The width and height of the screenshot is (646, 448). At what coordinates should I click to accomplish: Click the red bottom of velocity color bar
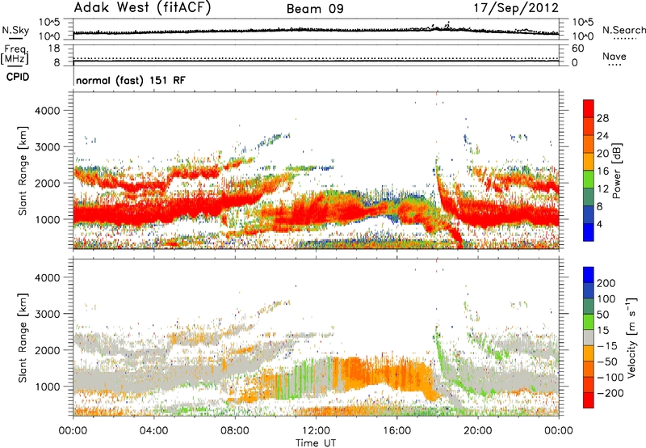pos(589,400)
